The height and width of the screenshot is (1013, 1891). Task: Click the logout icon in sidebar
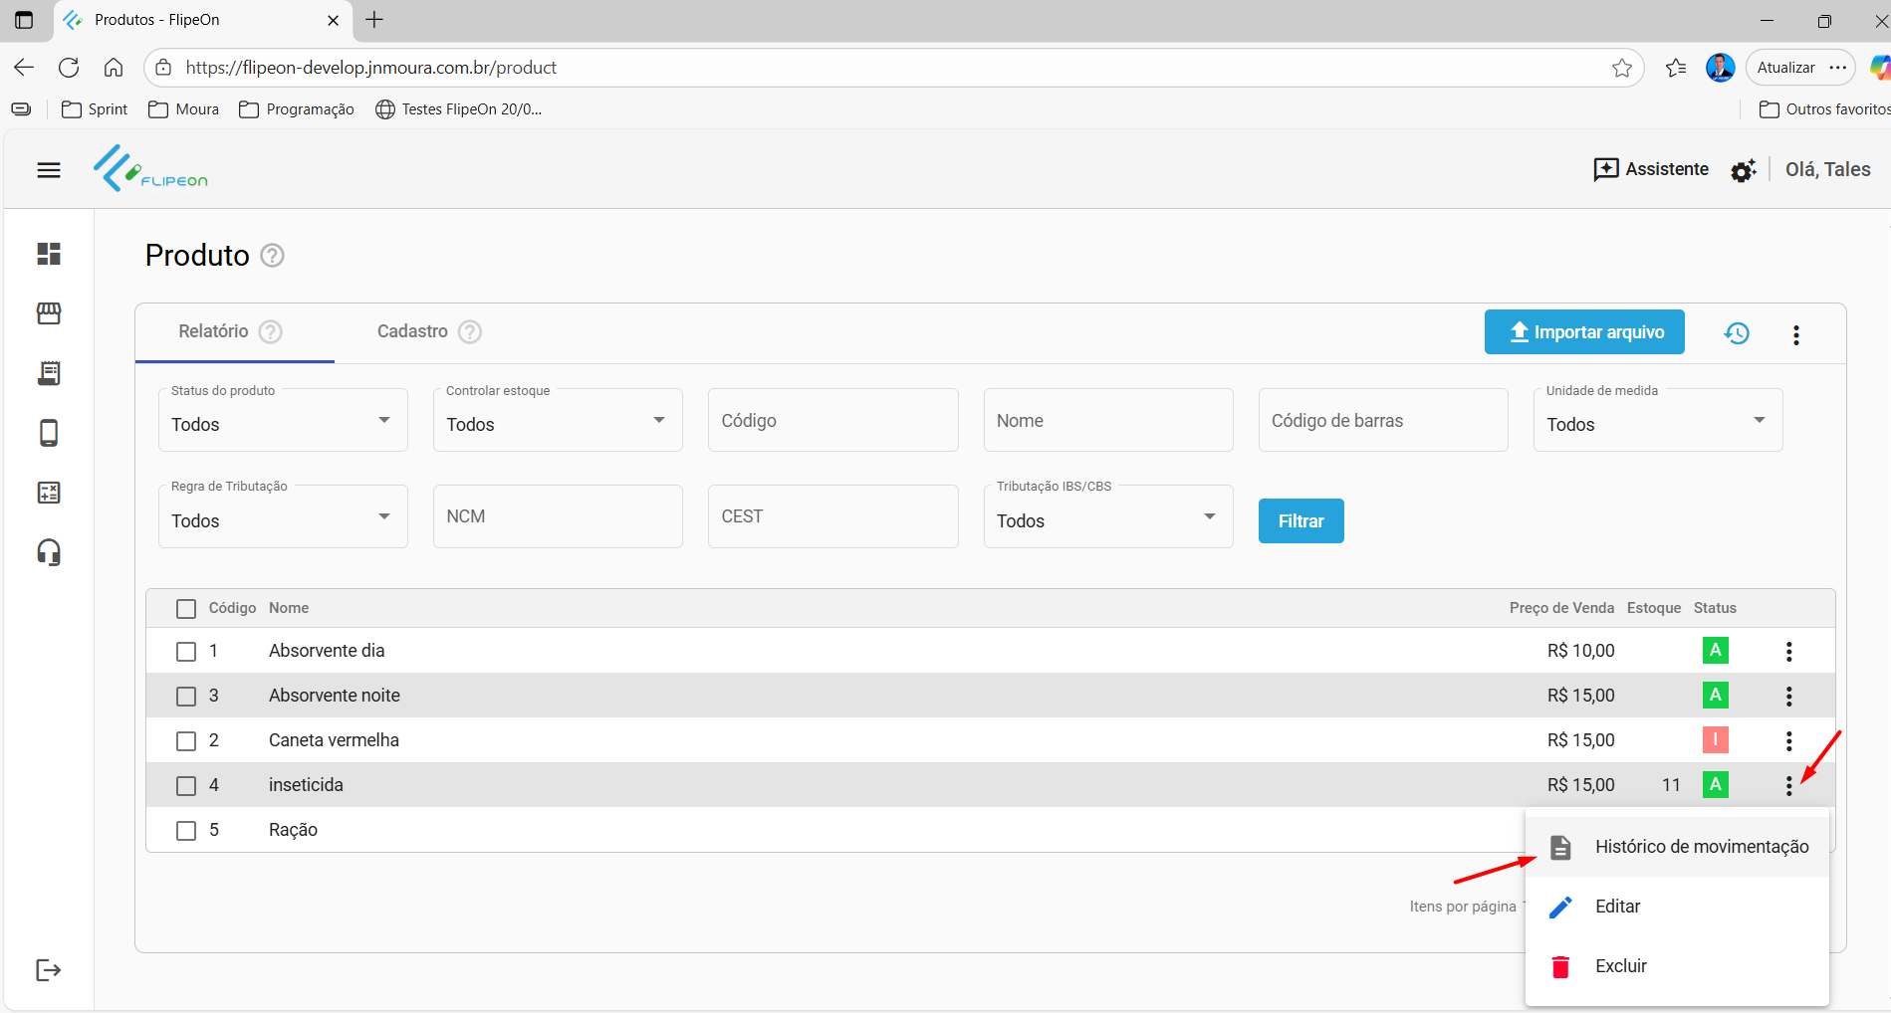(49, 970)
